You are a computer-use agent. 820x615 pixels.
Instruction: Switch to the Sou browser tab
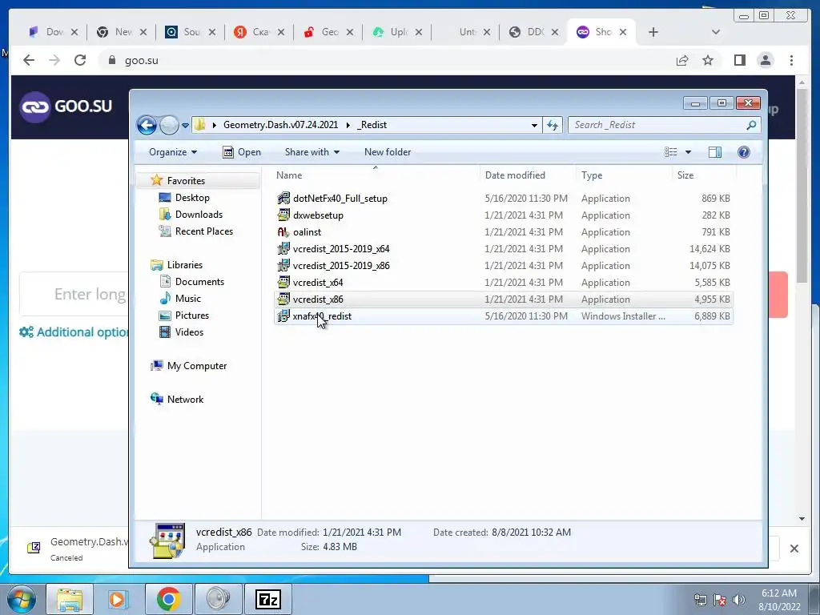(x=191, y=32)
